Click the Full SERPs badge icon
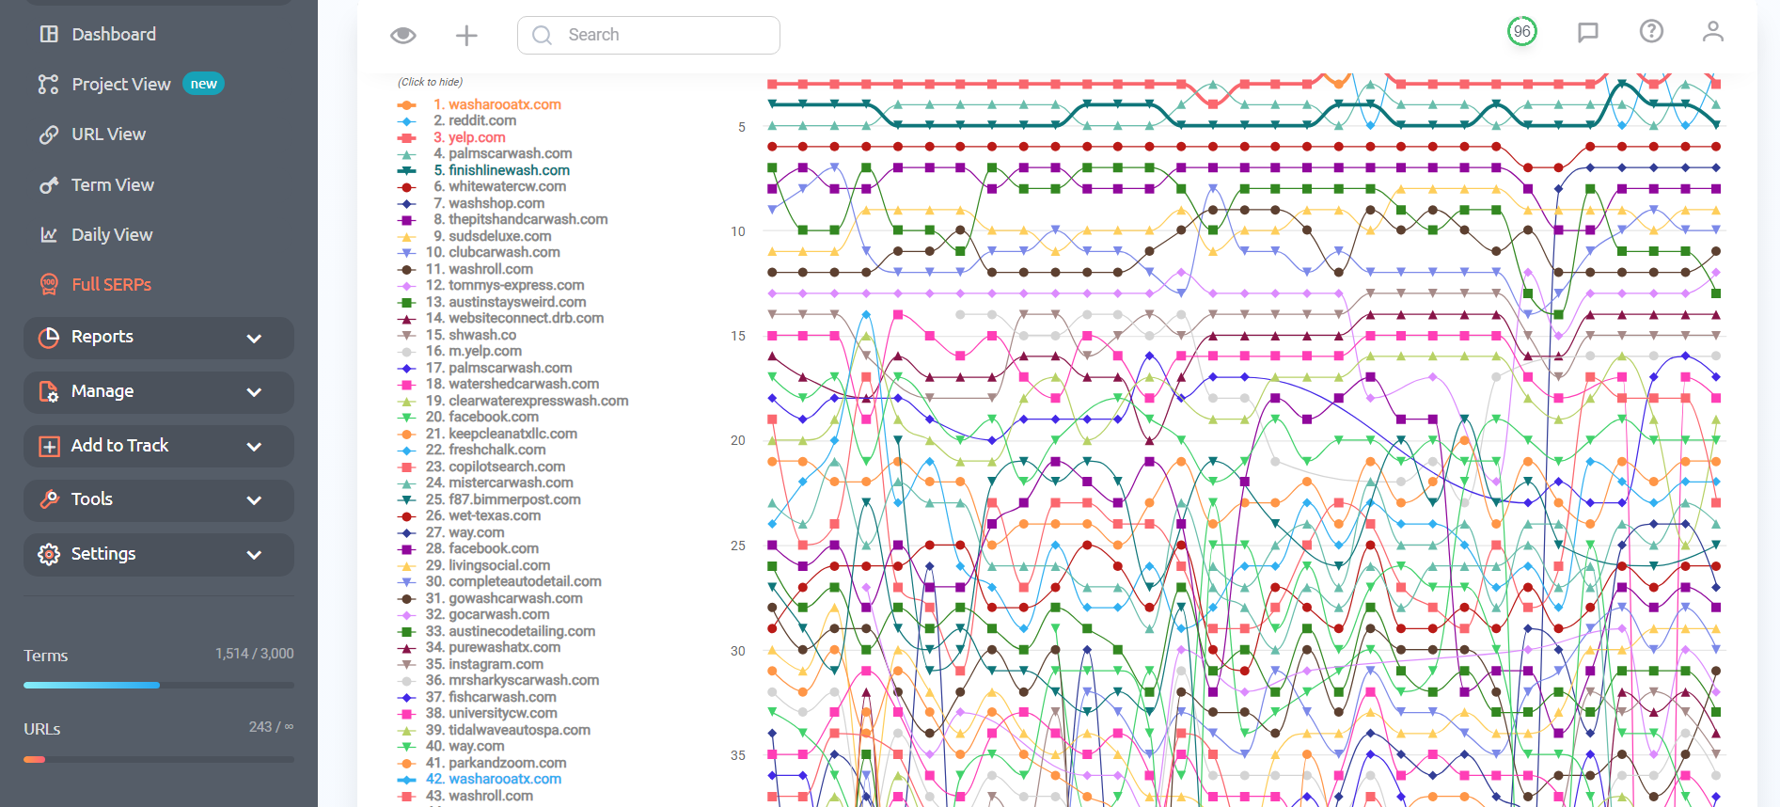Viewport: 1780px width, 807px height. tap(49, 284)
